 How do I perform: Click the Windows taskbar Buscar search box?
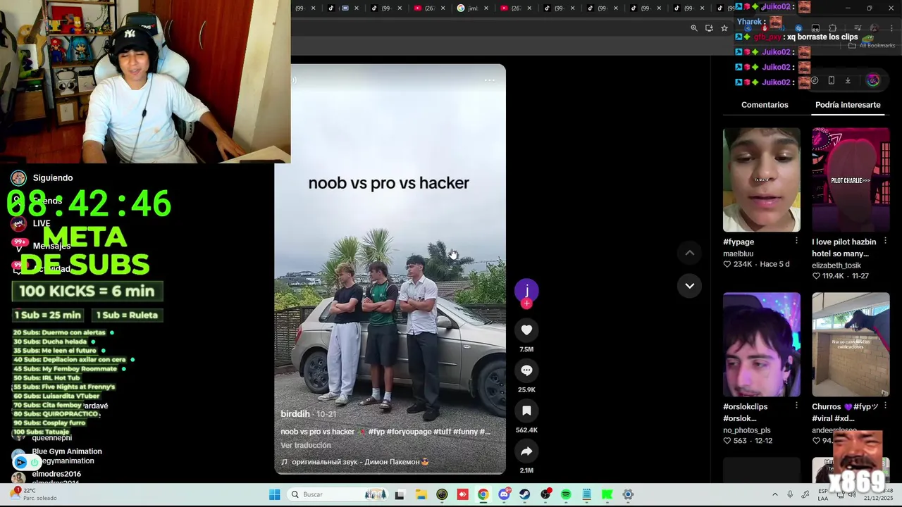point(338,494)
